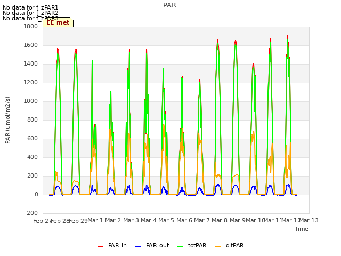The image size is (341, 256).
Task: Select the totPAR legend label
Action: point(197,245)
